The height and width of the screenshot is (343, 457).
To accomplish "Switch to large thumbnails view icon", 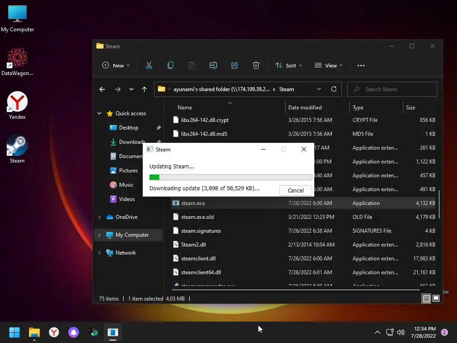I will 436,298.
